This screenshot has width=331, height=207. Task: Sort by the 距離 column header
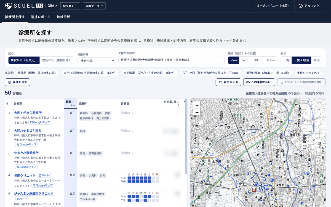(x=70, y=104)
